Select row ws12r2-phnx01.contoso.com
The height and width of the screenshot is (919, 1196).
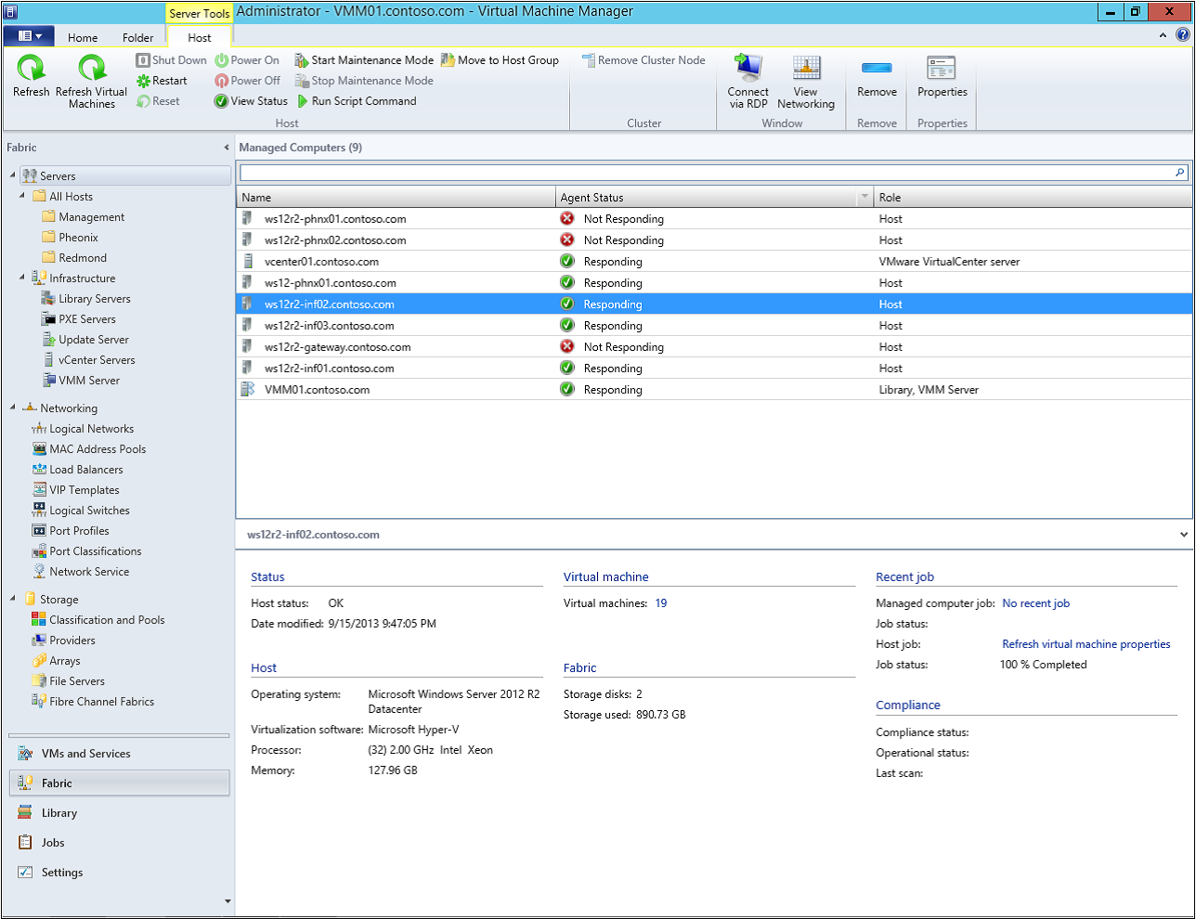point(714,219)
